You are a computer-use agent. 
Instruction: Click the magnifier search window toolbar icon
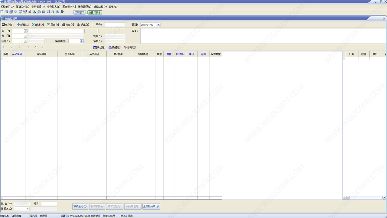[20, 12]
